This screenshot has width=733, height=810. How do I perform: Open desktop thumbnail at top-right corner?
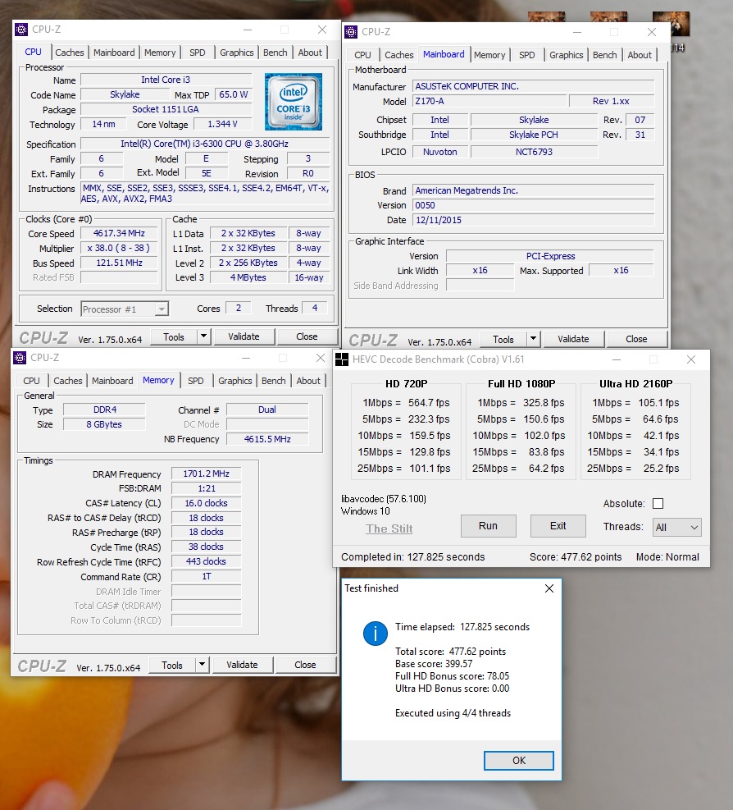pyautogui.click(x=671, y=24)
